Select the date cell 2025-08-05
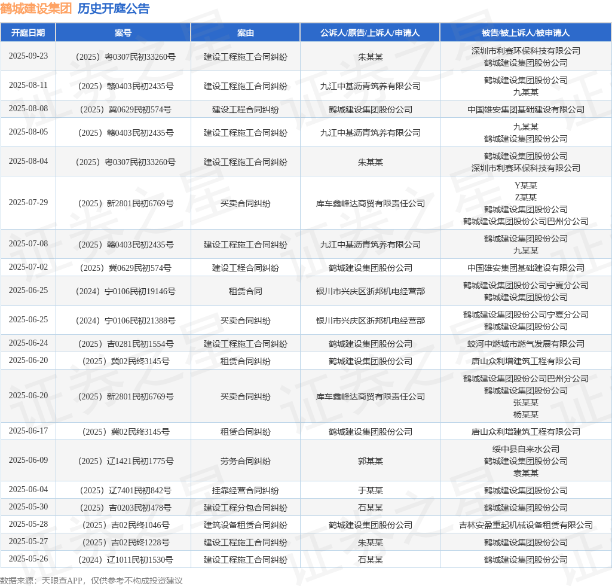The image size is (612, 586). [29, 132]
